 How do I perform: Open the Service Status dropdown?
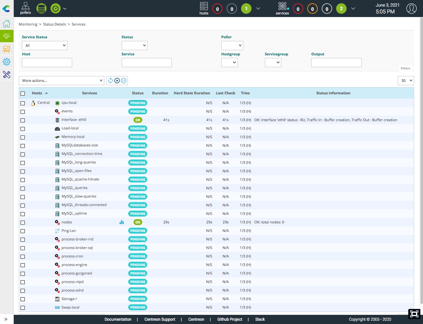tap(45, 46)
